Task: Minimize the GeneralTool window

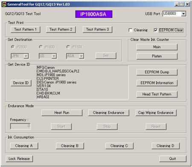Action: coord(177,4)
